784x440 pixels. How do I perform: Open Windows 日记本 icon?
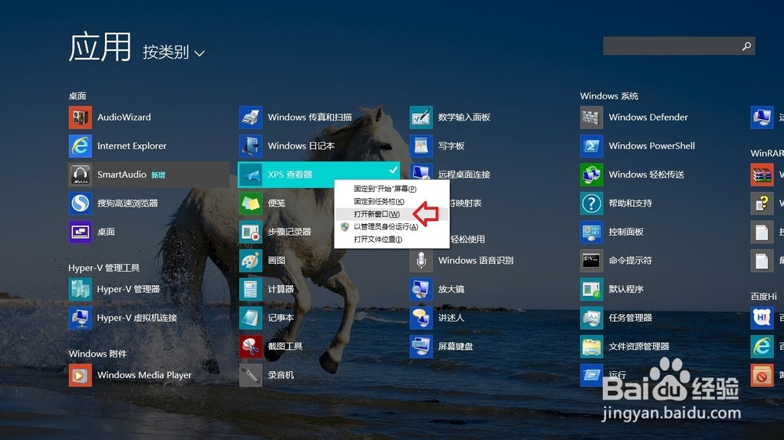[251, 146]
